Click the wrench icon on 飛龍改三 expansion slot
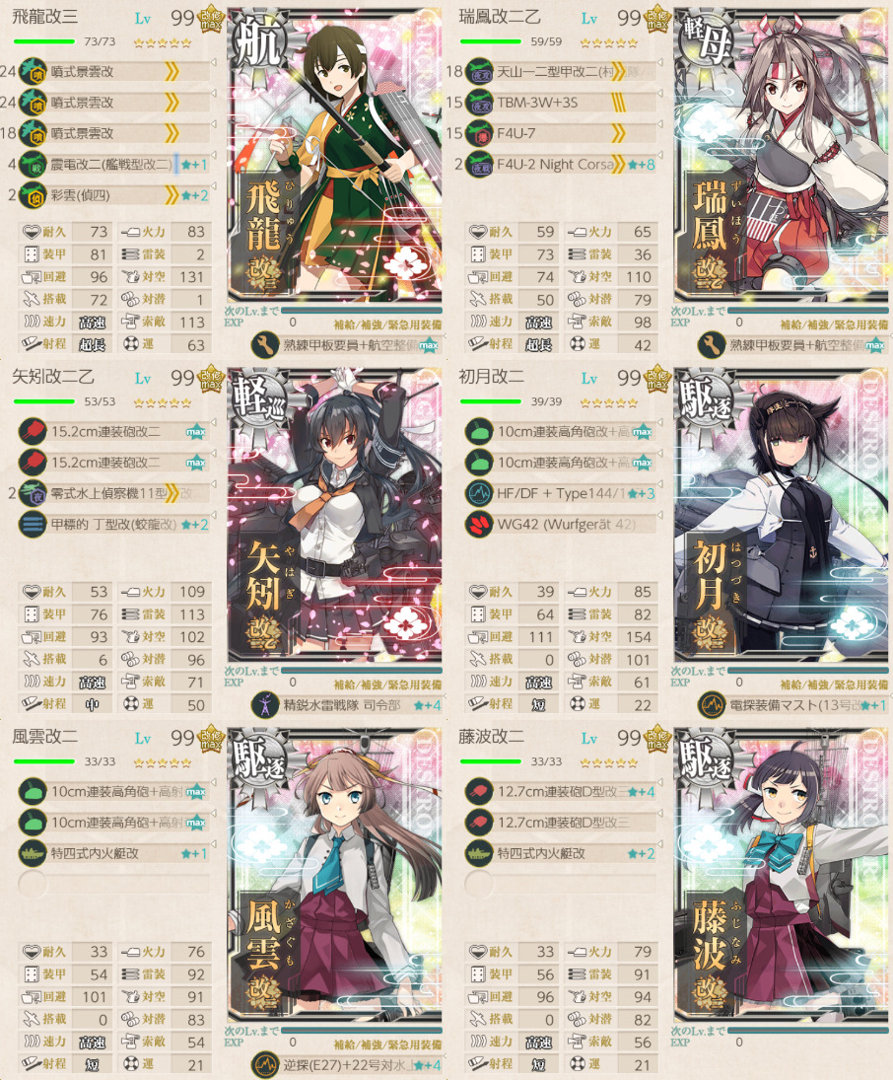The height and width of the screenshot is (1080, 893). tap(265, 344)
